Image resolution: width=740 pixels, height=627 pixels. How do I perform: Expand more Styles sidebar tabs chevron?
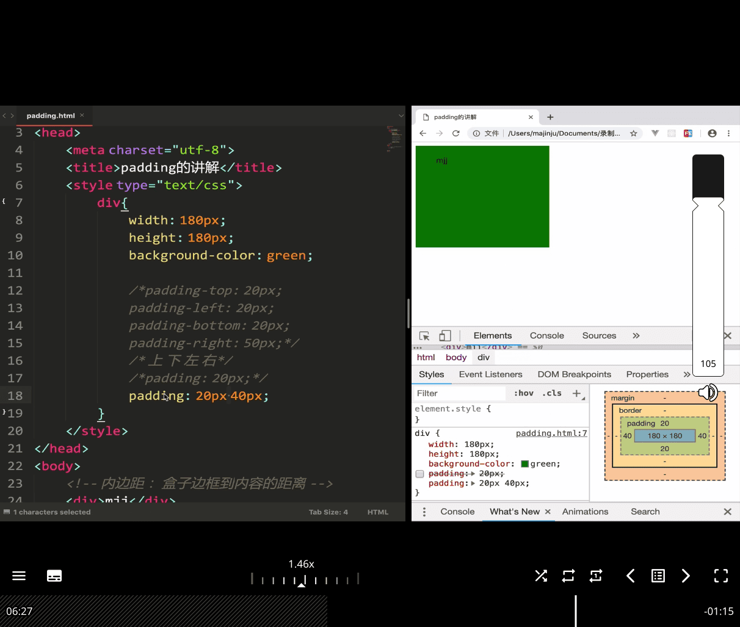pos(687,374)
